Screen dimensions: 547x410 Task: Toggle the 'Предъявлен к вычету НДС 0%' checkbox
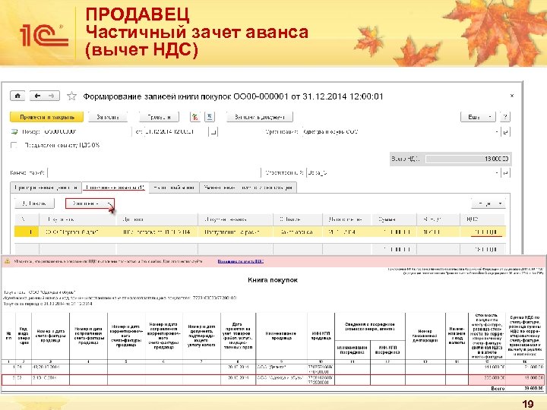pyautogui.click(x=14, y=145)
